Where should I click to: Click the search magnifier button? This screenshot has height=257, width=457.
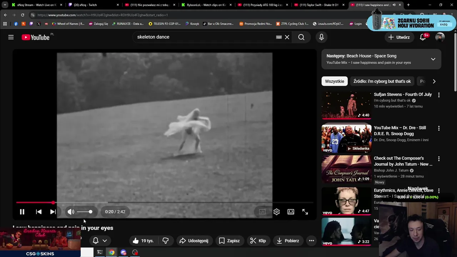[301, 37]
